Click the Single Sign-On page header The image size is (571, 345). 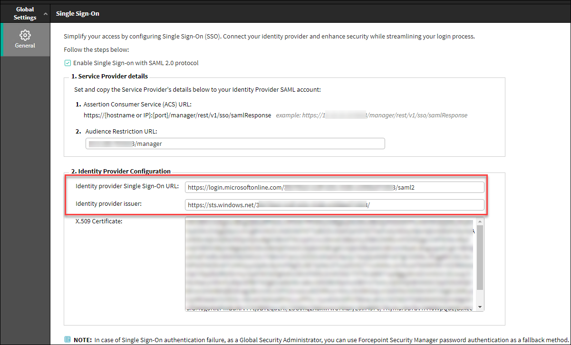[x=77, y=14]
